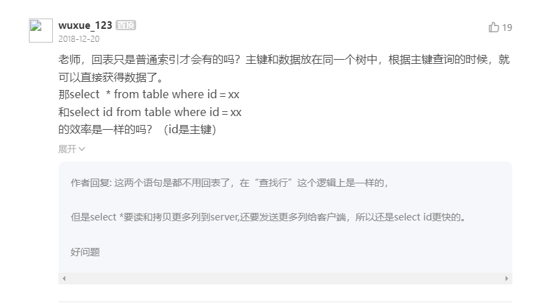The image size is (544, 307).
Task: Click the first comment line starting 老师
Action: [x=284, y=60]
